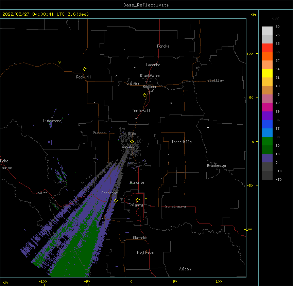The width and height of the screenshot is (293, 286).
Task: Select the Olds label
Action: tap(132, 134)
